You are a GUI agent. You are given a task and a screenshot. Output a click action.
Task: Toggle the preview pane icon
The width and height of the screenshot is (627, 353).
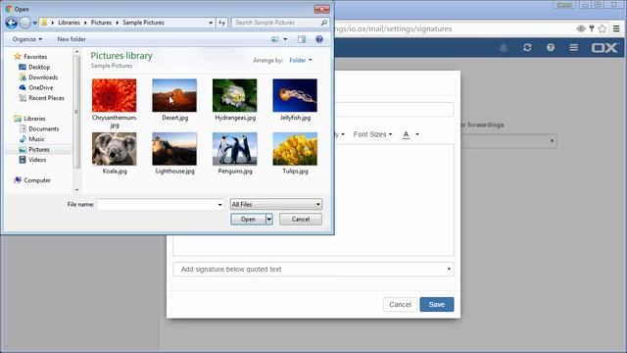302,39
